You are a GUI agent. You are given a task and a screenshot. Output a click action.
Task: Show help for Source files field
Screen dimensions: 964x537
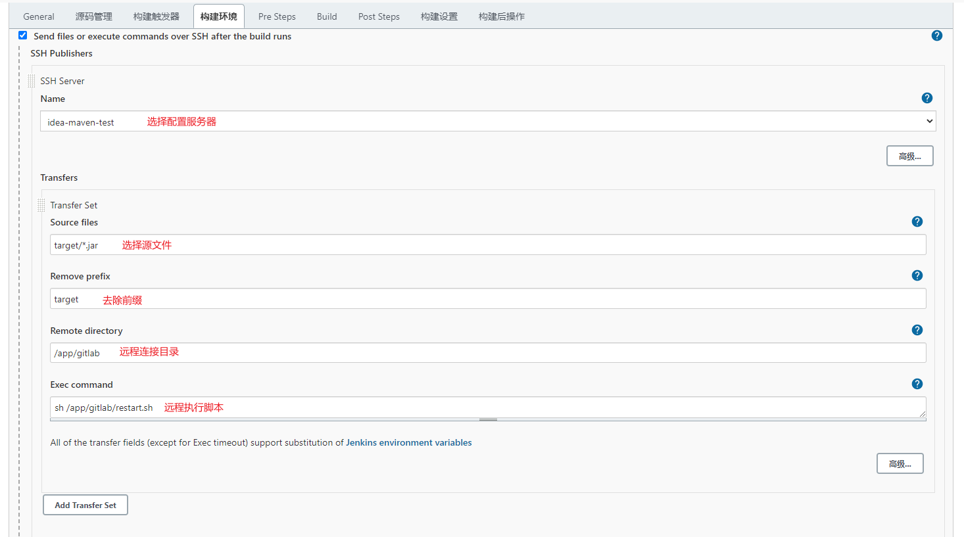[917, 222]
